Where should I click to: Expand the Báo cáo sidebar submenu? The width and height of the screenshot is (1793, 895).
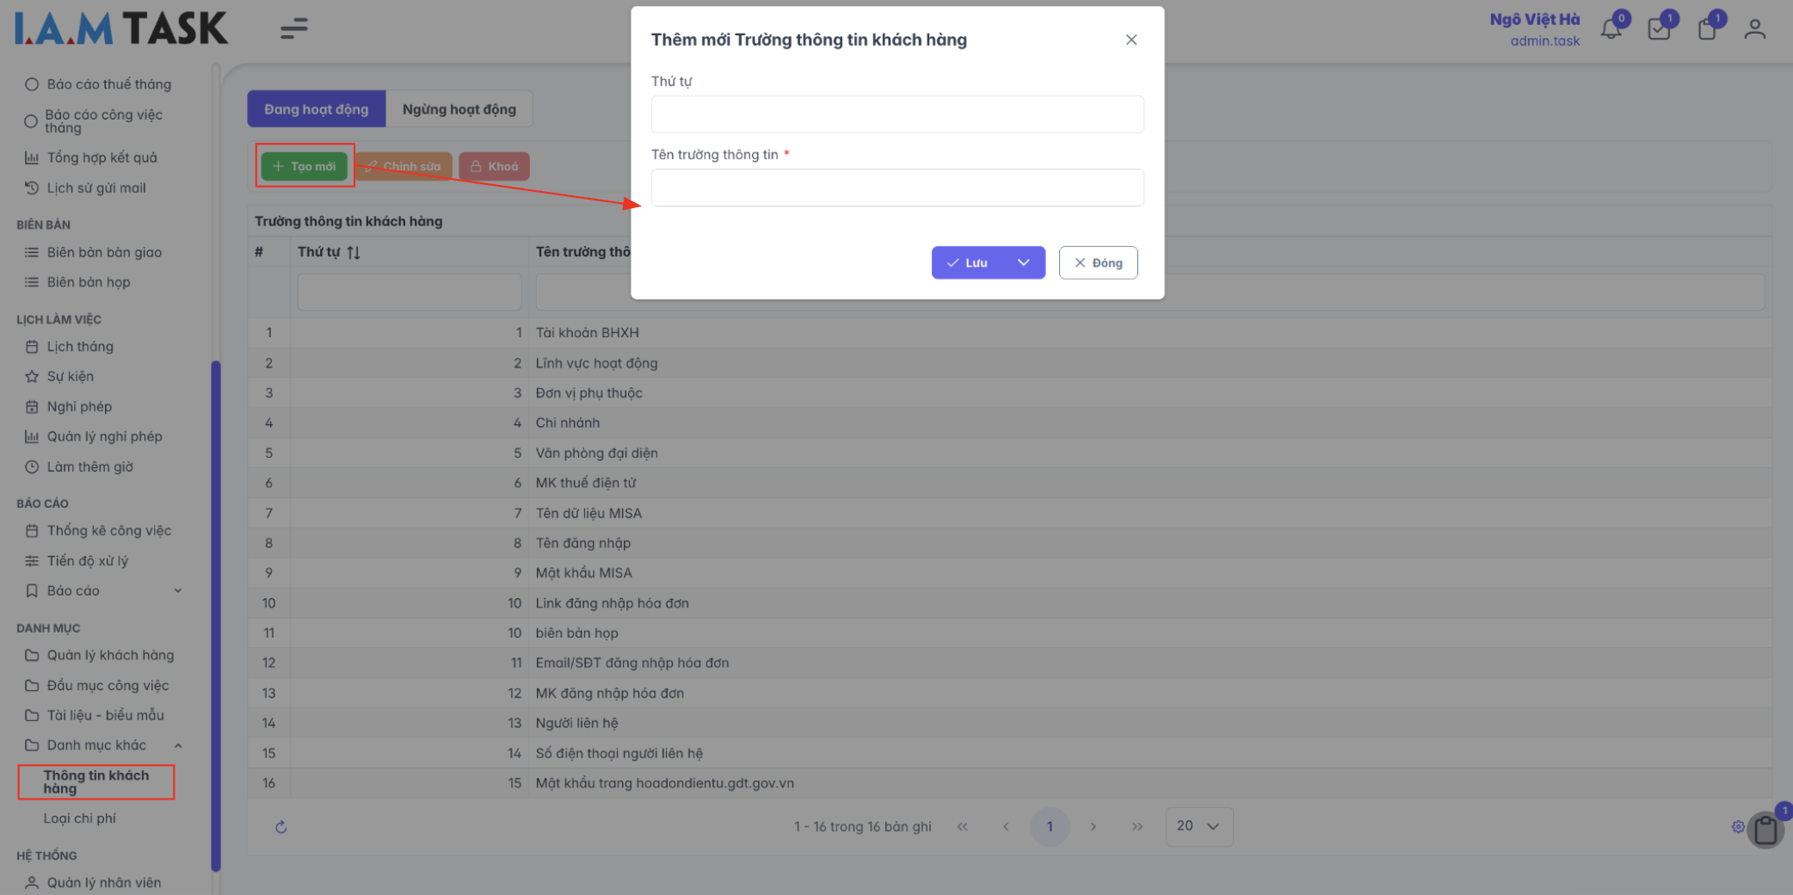[178, 590]
